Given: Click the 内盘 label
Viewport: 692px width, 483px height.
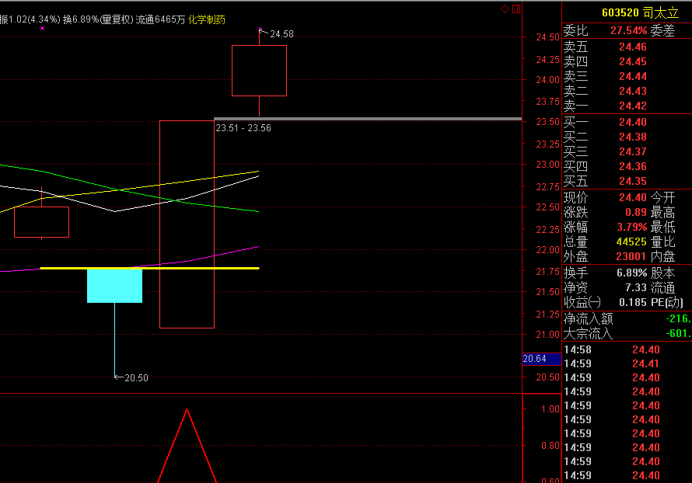Looking at the screenshot, I should (663, 256).
